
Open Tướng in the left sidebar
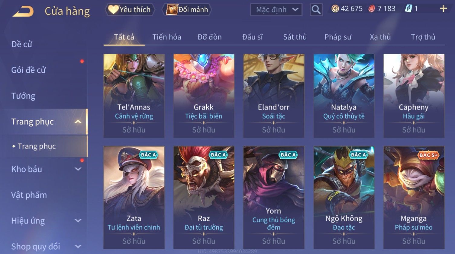[23, 96]
